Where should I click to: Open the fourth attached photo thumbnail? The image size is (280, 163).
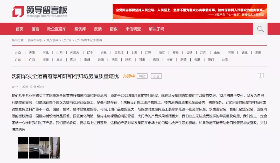tap(55, 148)
